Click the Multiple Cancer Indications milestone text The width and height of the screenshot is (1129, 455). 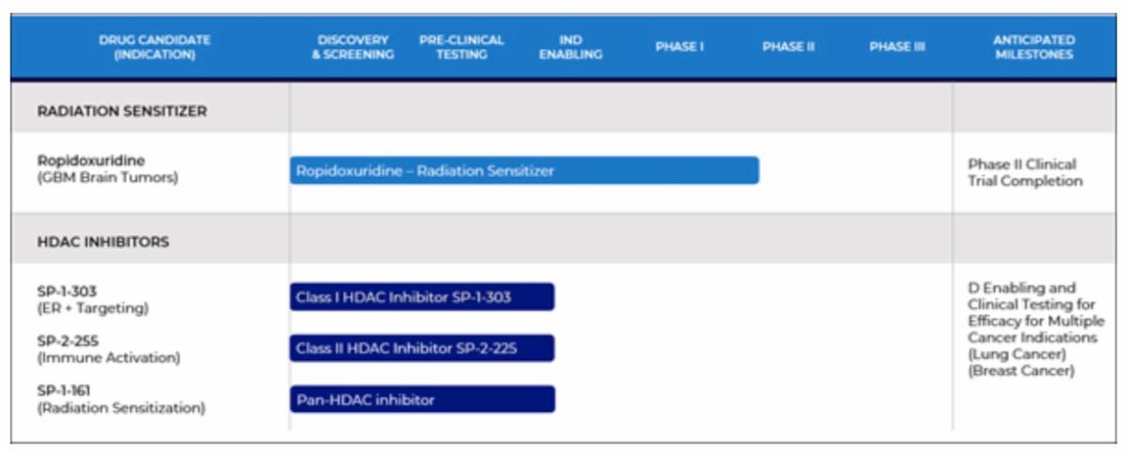pyautogui.click(x=1032, y=329)
